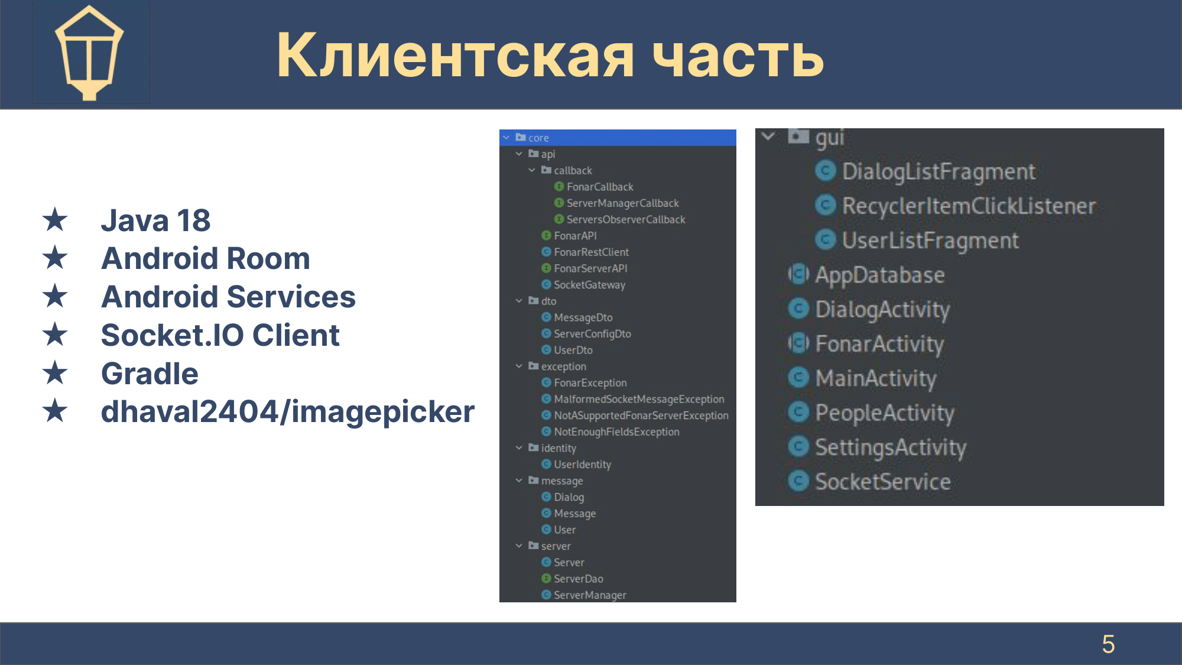Select RecyclerItemClickListener entry
This screenshot has width=1182, height=665.
pos(968,206)
